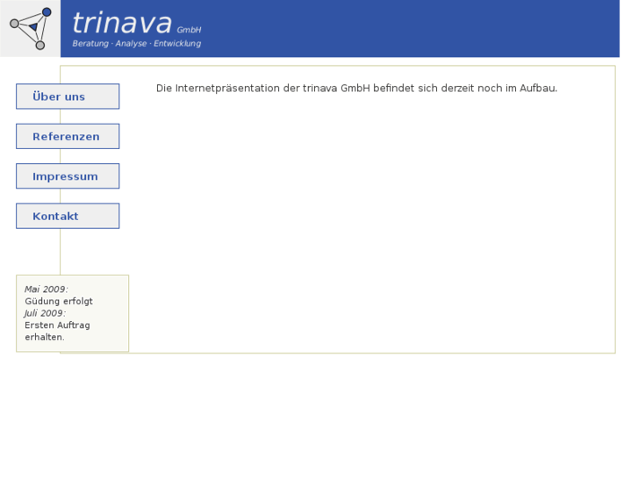Image resolution: width=638 pixels, height=478 pixels.
Task: Click the Beratung · Analyse · Entwicklung tagline
Action: (x=137, y=44)
